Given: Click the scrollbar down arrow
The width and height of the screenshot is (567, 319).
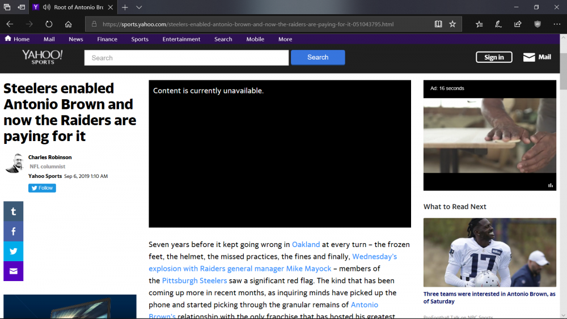Looking at the screenshot, I should pyautogui.click(x=564, y=316).
